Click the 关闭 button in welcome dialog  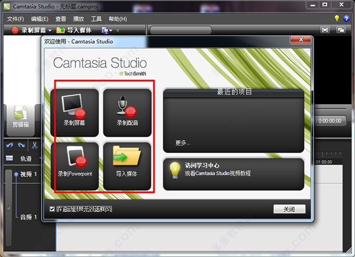click(x=289, y=209)
